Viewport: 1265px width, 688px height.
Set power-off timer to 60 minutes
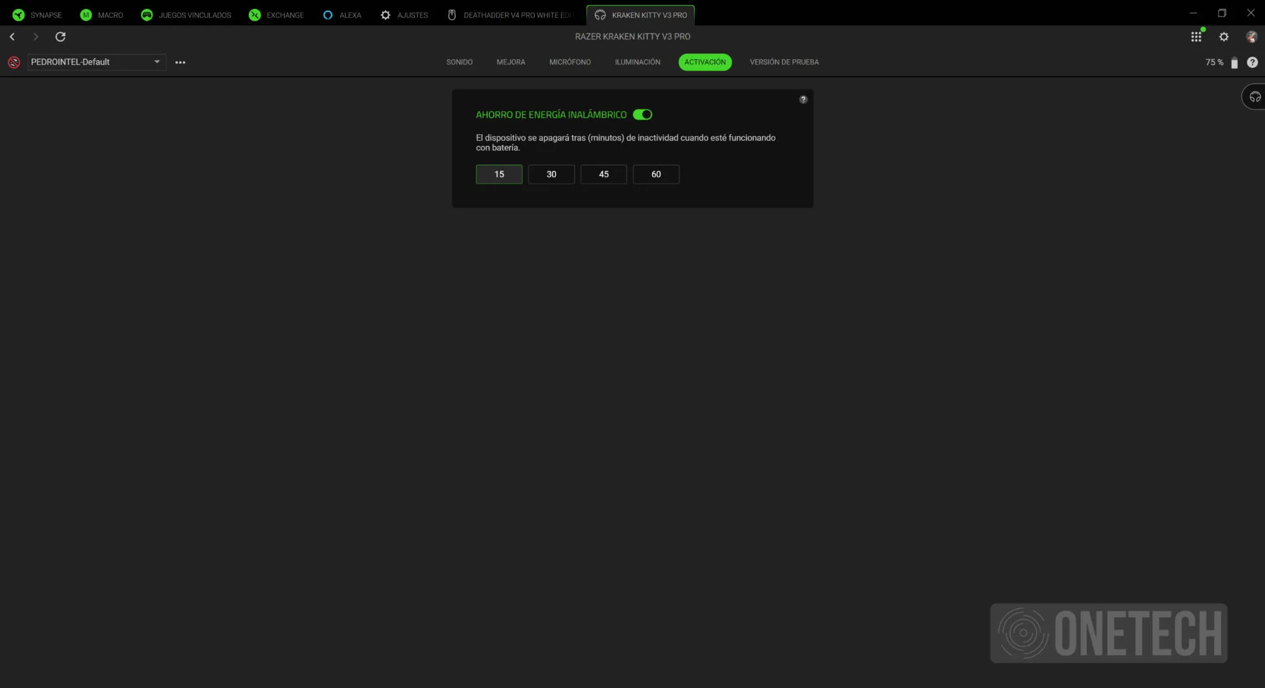pyautogui.click(x=656, y=174)
